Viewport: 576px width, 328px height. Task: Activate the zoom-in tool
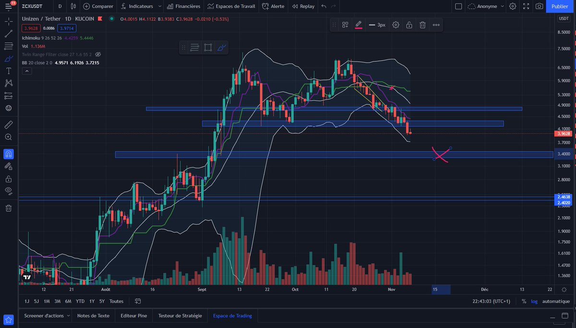(9, 137)
